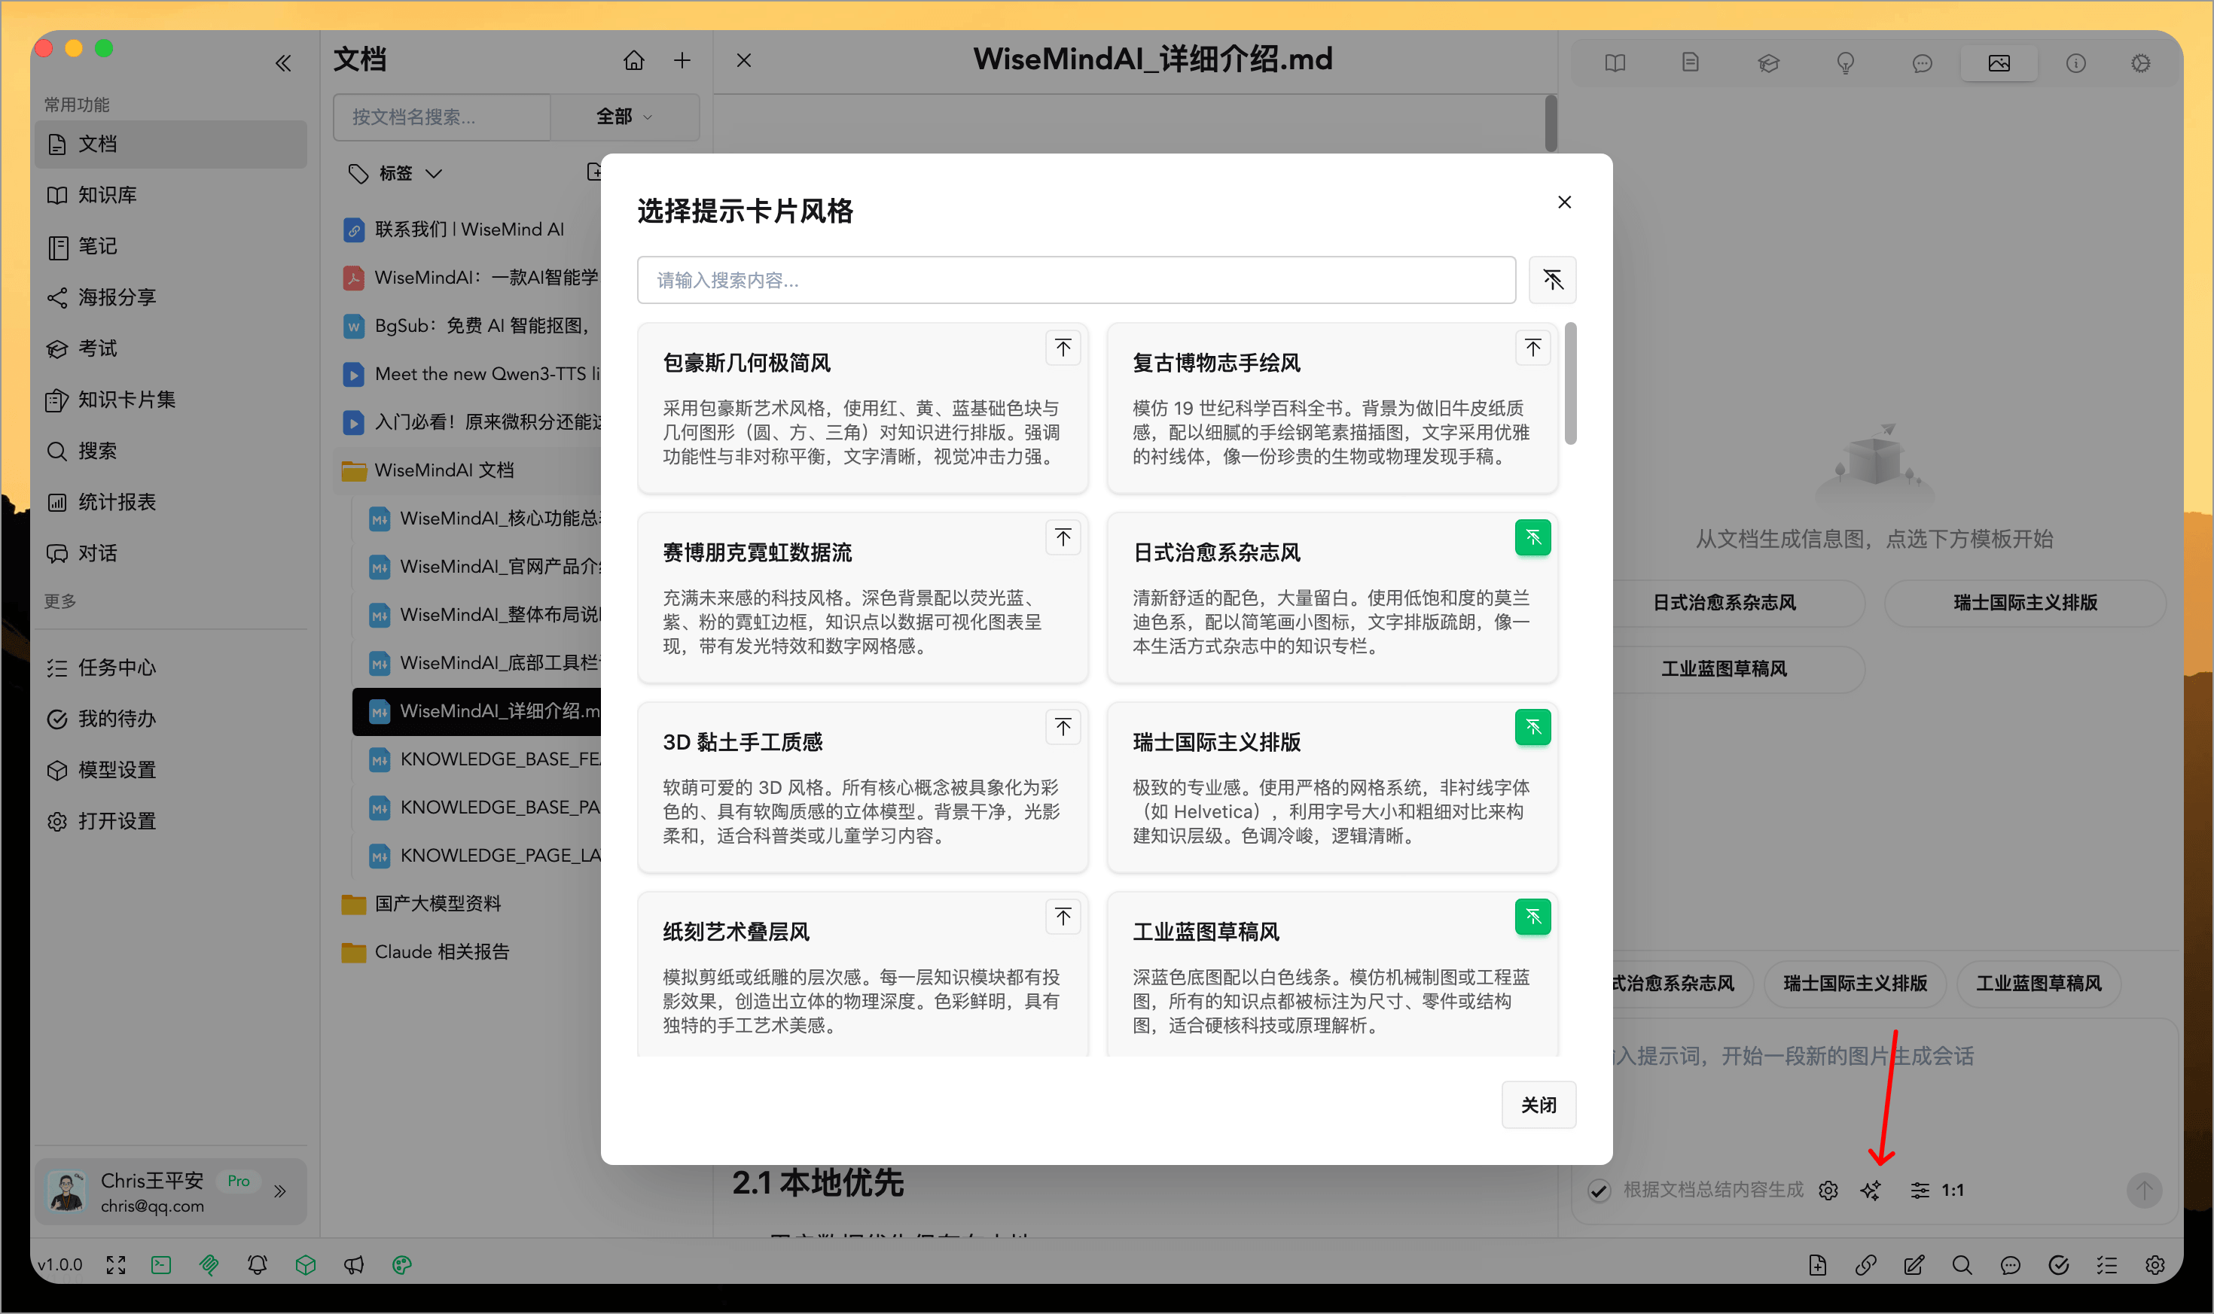Pin the 包豪斯几何极简风 style card
This screenshot has height=1314, width=2214.
[x=1063, y=347]
